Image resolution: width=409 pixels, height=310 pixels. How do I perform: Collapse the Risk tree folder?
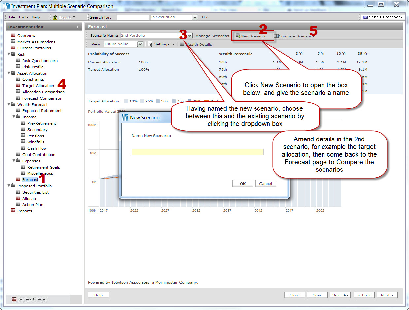[9, 54]
